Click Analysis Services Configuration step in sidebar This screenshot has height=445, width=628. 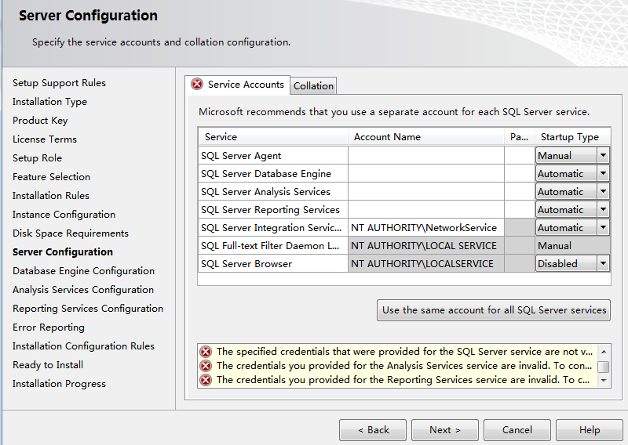[83, 290]
